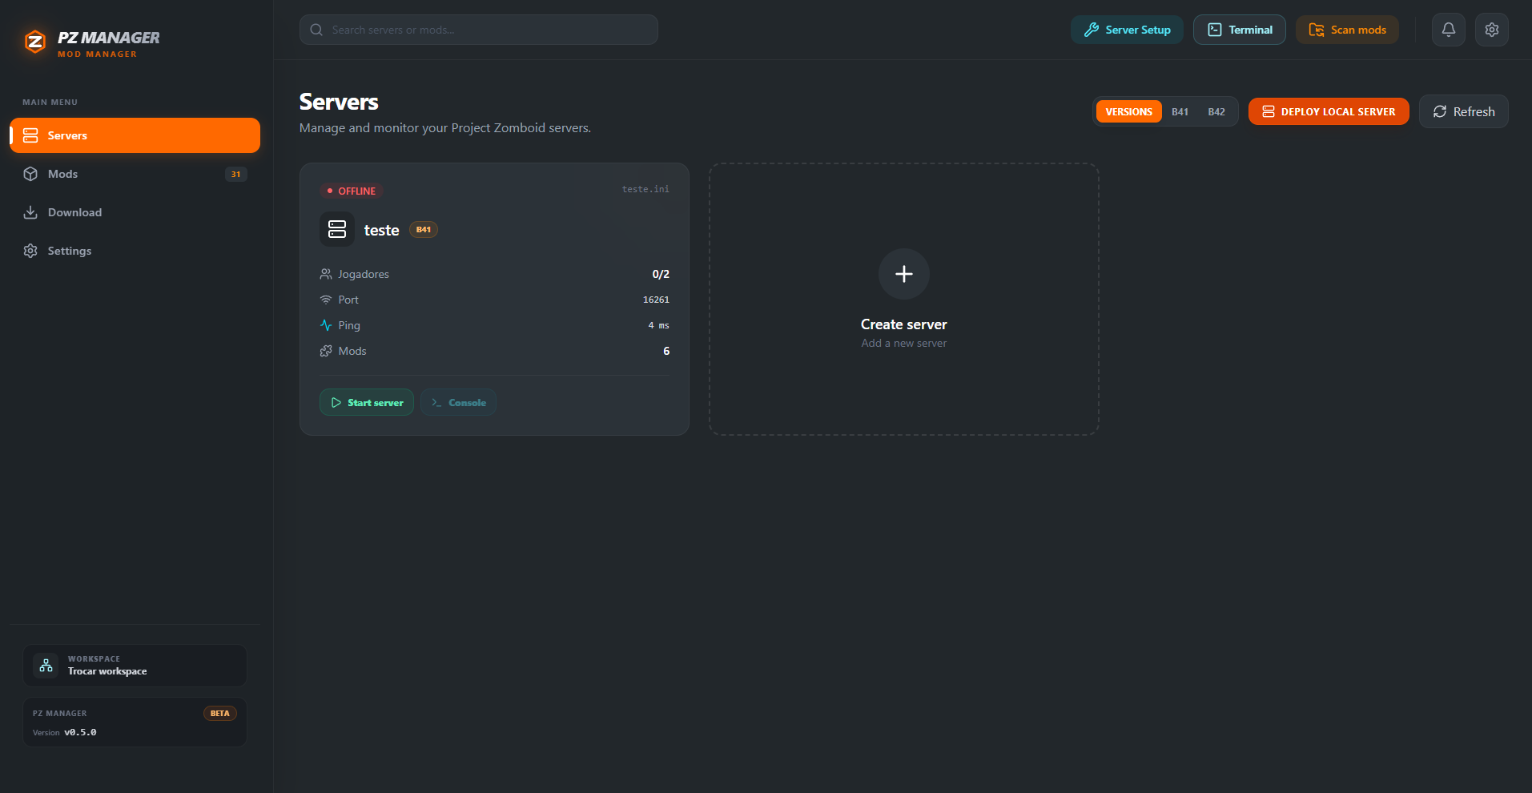This screenshot has height=793, width=1532.
Task: Click the prompt icon on Console button
Action: (436, 402)
